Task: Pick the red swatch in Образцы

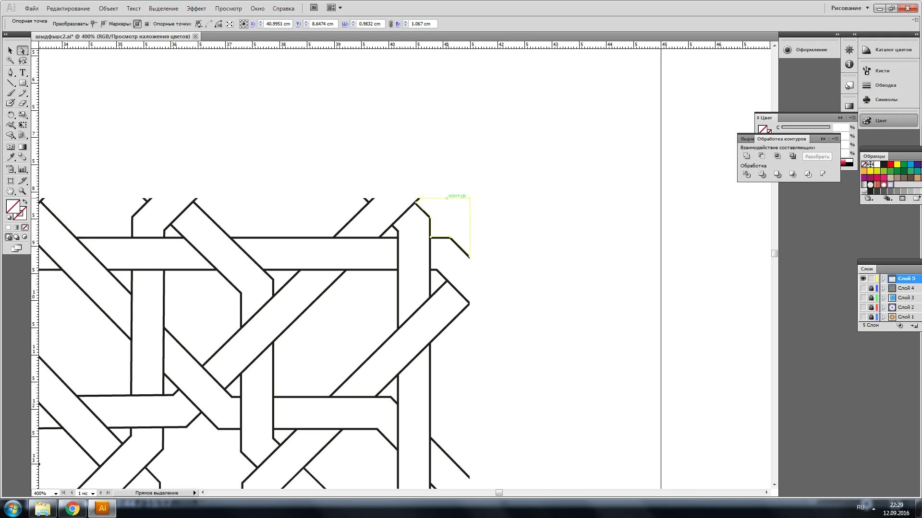Action: 890,165
